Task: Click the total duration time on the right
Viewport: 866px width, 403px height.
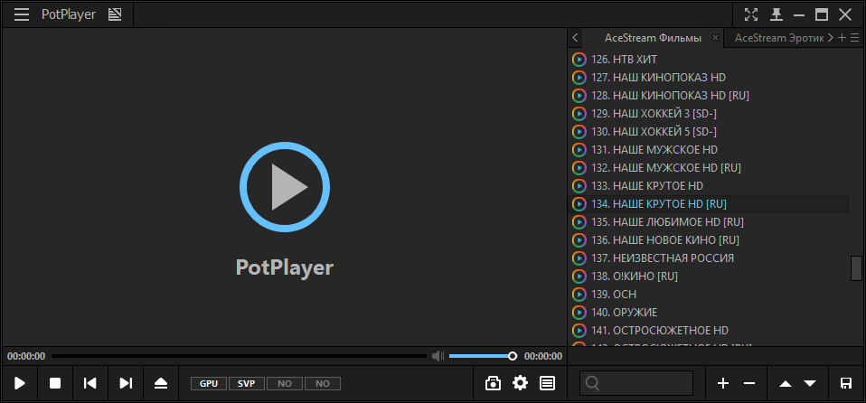Action: click(x=543, y=356)
